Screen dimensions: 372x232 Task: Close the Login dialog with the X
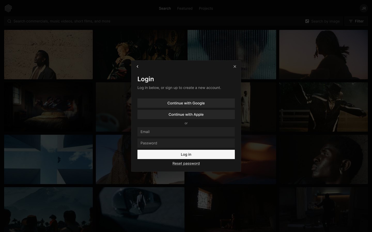coord(235,67)
